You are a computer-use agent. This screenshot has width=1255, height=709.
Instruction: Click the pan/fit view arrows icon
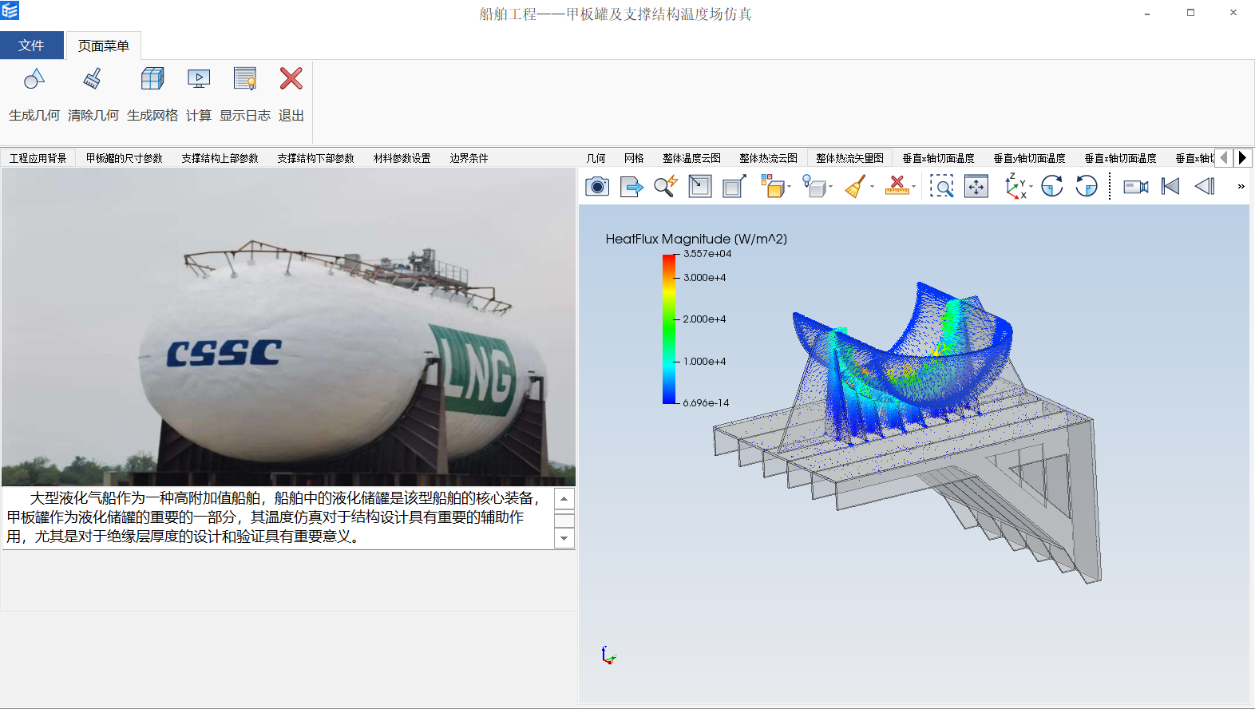pos(976,187)
